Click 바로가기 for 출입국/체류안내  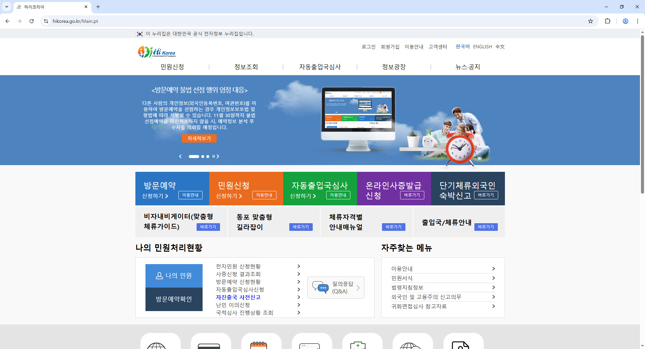486,227
